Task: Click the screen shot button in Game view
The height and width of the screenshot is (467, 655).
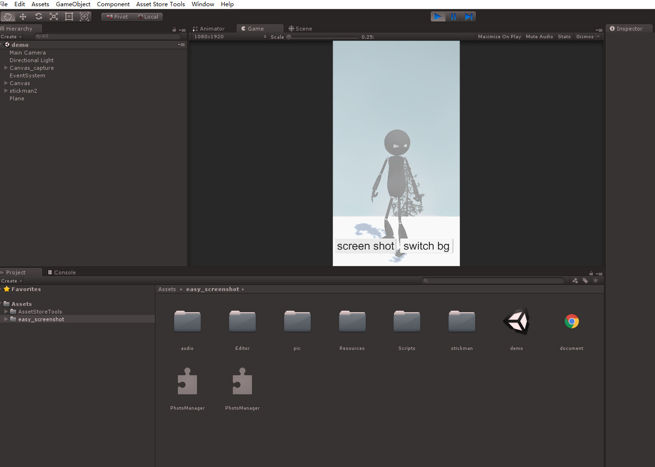Action: (x=365, y=246)
